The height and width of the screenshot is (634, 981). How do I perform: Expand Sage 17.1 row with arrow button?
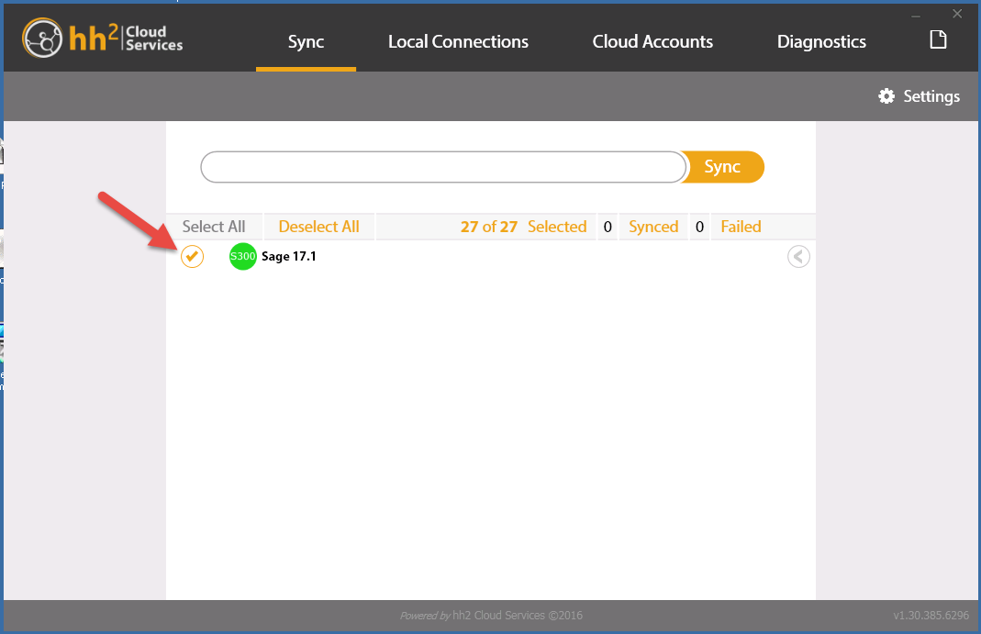(798, 256)
